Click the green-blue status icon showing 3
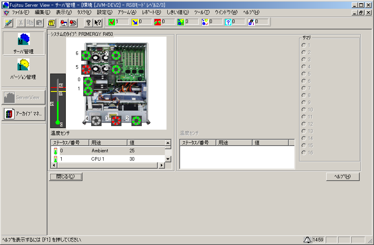Image resolution: width=374 pixels, height=245 pixels. click(x=180, y=22)
